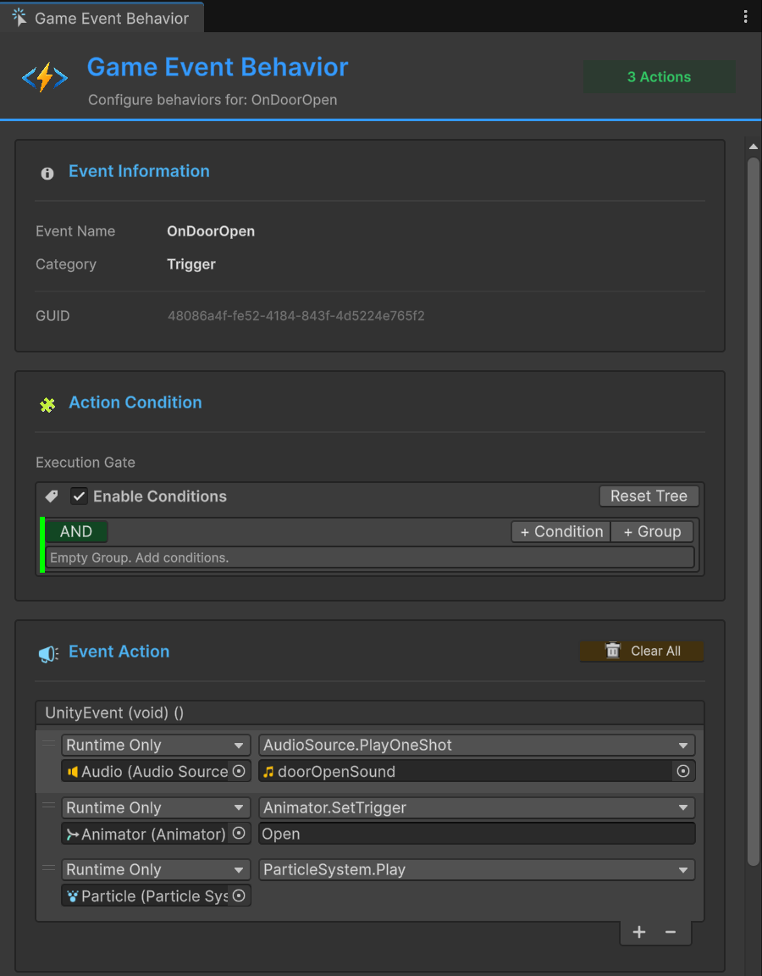Click the Particle System icon in Particle field
This screenshot has height=976, width=762.
pos(73,896)
